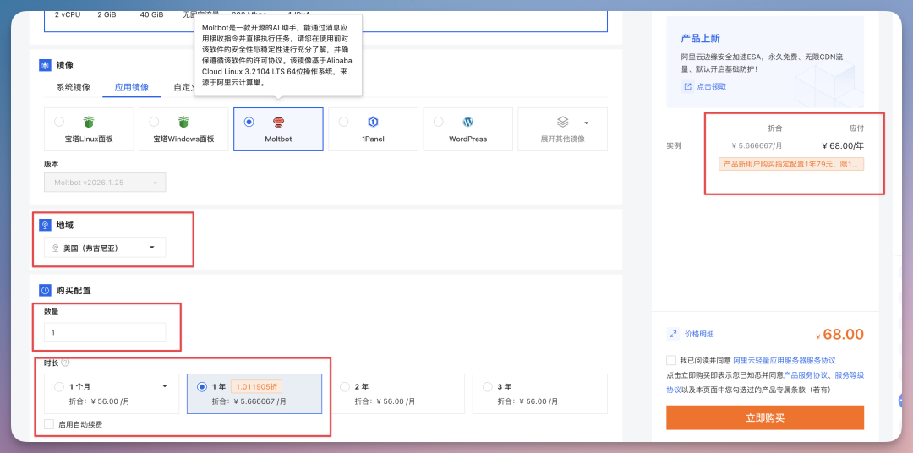The height and width of the screenshot is (453, 913).
Task: Click the 地域 section location icon
Action: pos(45,225)
